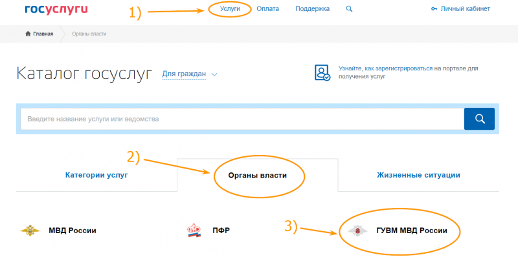Switch to Органы власти tab
The width and height of the screenshot is (518, 257).
[257, 175]
